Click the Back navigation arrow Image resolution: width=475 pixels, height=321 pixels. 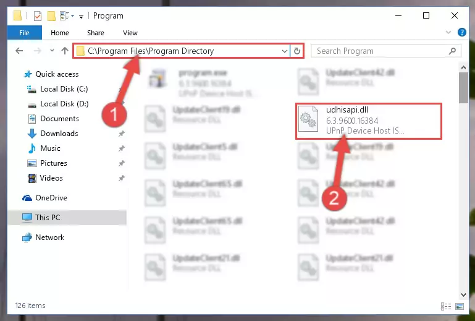pos(19,51)
